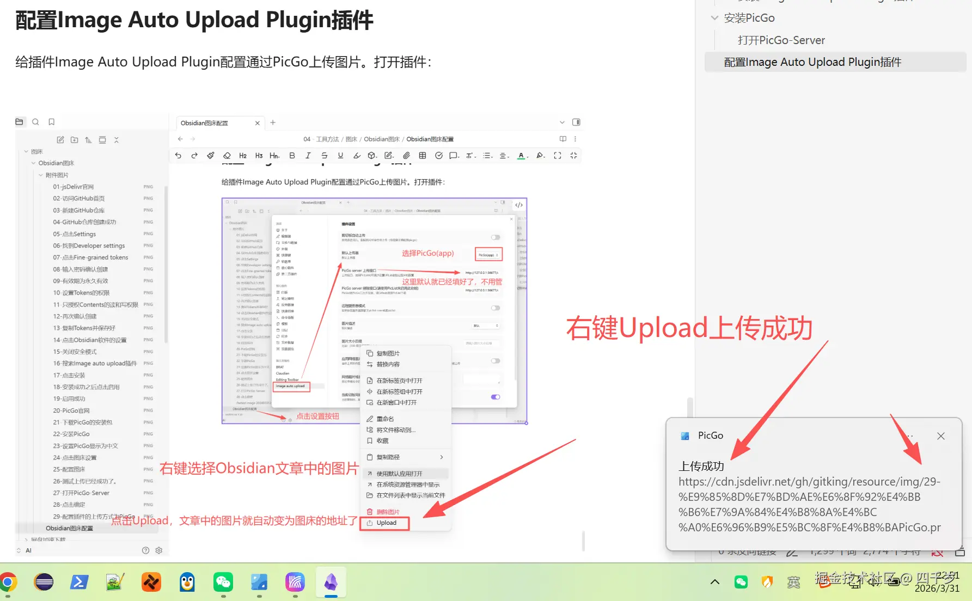Open Google Chrome from taskbar
The height and width of the screenshot is (601, 972).
[x=8, y=582]
